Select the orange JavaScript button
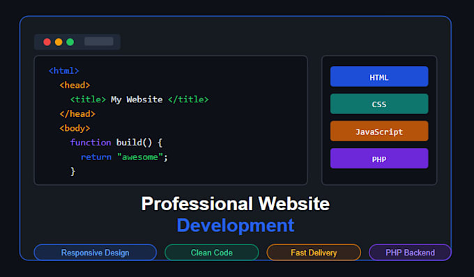The width and height of the screenshot is (474, 277). coord(379,132)
